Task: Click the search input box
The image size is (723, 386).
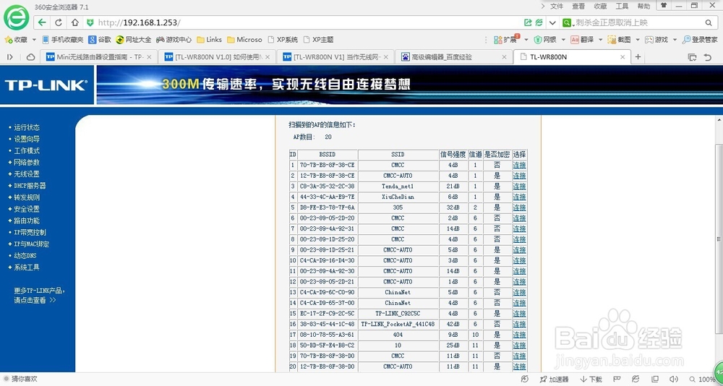Action: (638, 22)
